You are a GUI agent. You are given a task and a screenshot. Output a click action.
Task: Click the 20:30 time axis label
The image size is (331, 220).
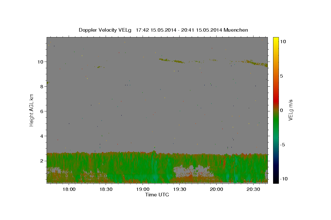pyautogui.click(x=253, y=189)
